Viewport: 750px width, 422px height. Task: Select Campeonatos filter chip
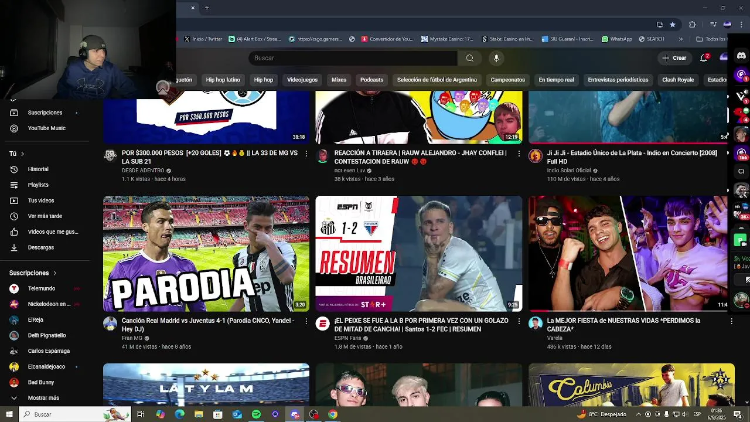click(507, 80)
